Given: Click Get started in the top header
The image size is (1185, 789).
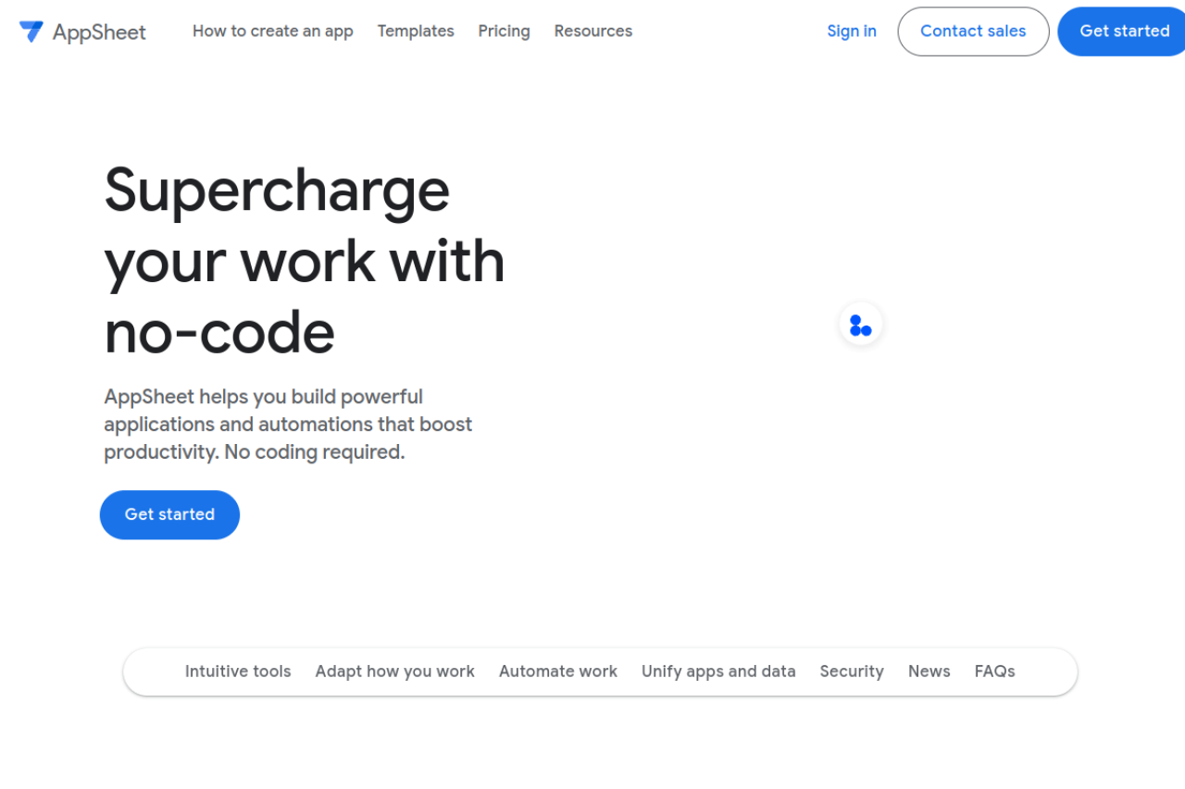Looking at the screenshot, I should 1124,31.
